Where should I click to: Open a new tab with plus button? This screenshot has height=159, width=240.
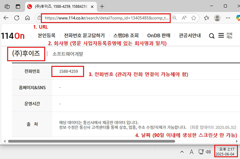[102, 6]
